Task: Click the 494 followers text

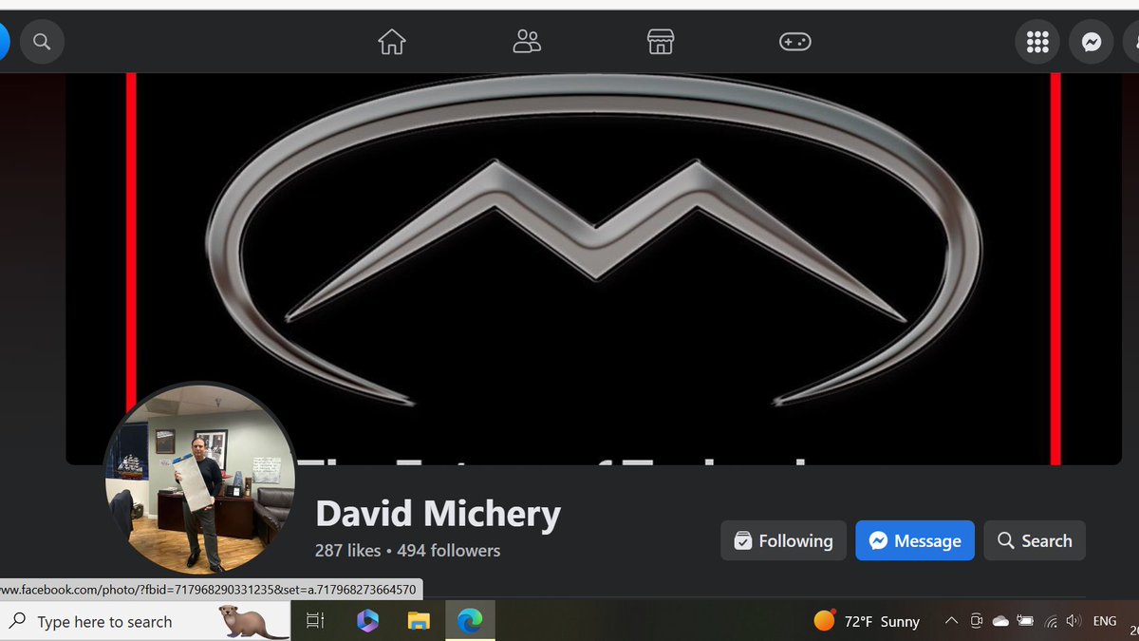Action: 448,550
